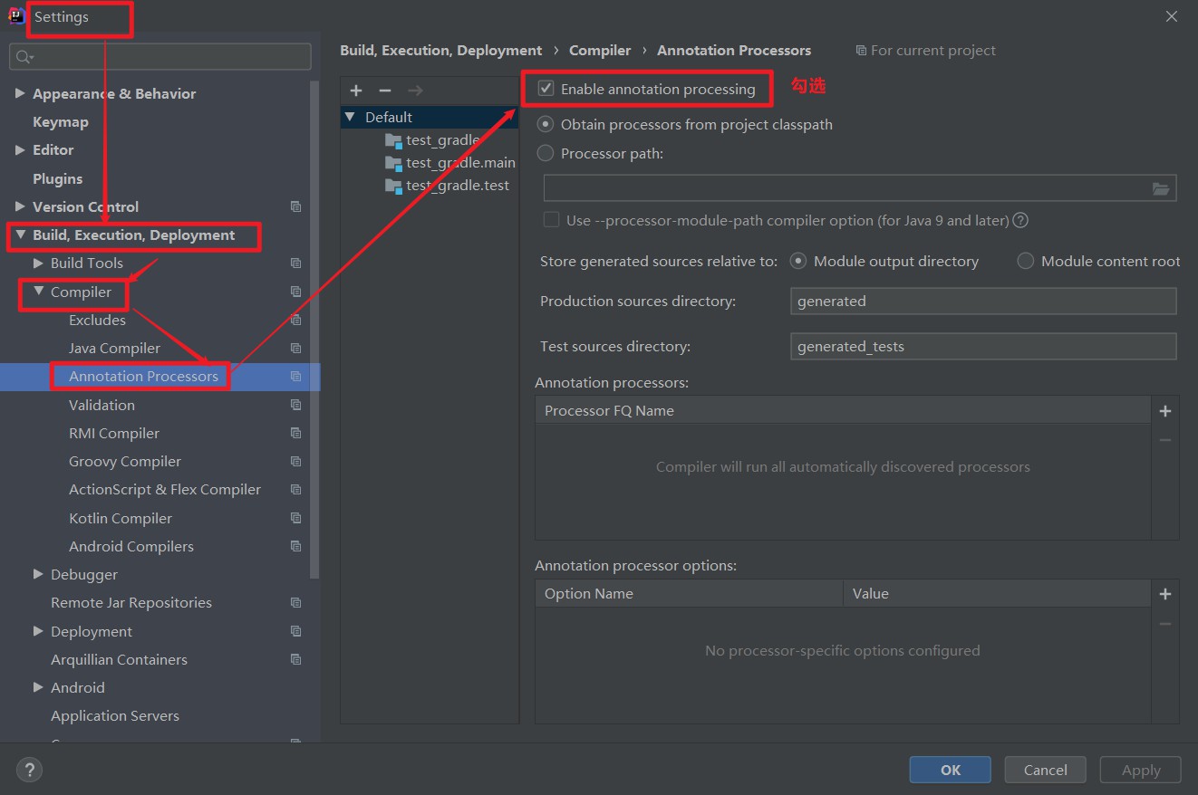Click the question mark help icon at bottom left
This screenshot has width=1198, height=795.
(29, 770)
